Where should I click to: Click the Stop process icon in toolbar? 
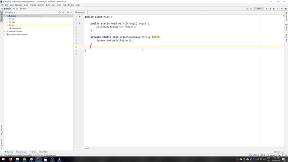pos(278,9)
